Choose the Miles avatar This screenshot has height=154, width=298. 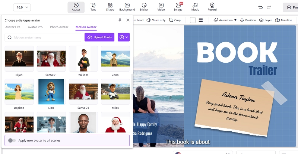pyautogui.click(x=115, y=92)
